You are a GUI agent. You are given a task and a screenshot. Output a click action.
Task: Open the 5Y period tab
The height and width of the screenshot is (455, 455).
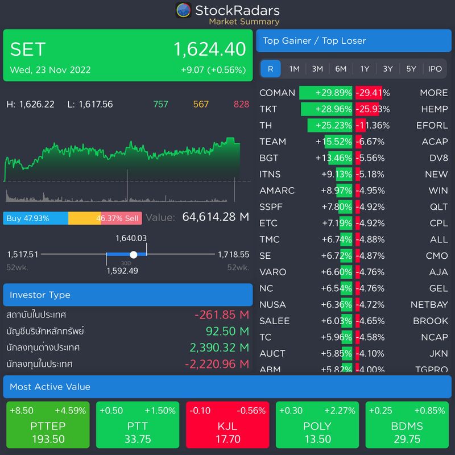411,69
